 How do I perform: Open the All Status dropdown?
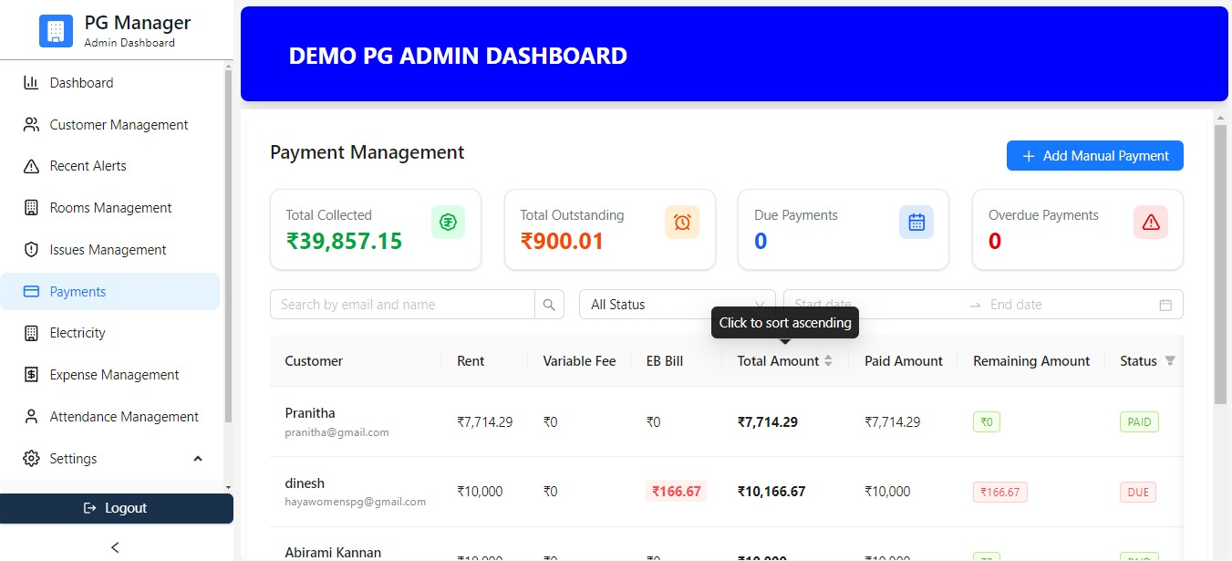(x=677, y=304)
